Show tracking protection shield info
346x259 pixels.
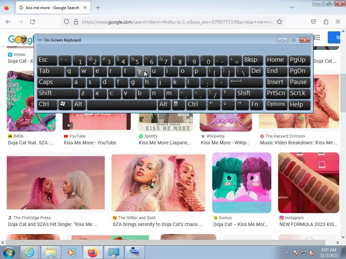click(x=67, y=22)
